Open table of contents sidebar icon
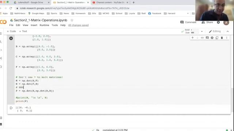The image size is (234, 131). [x=1, y=33]
